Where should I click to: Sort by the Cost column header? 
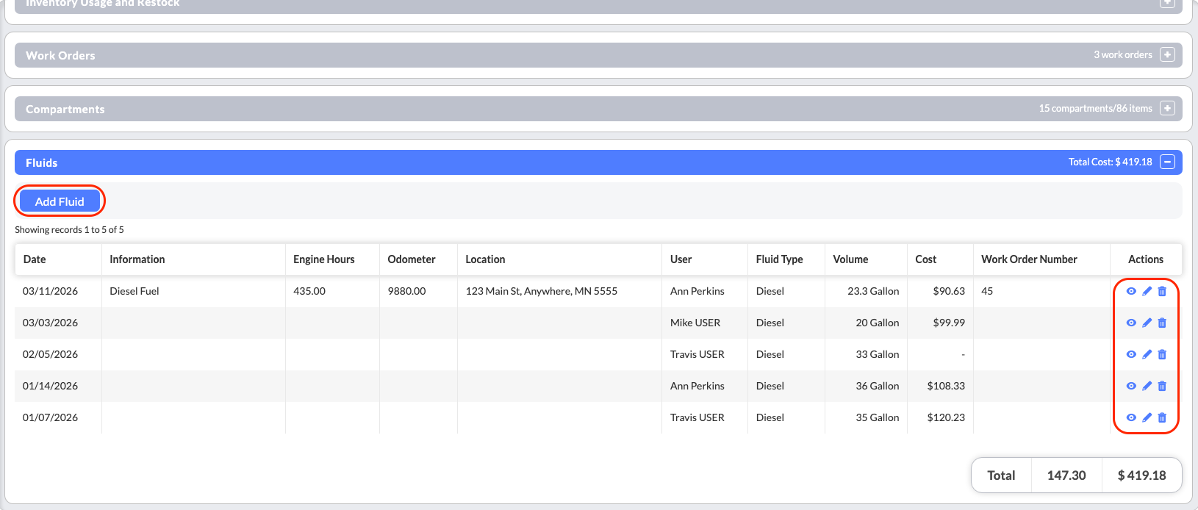pyautogui.click(x=925, y=259)
